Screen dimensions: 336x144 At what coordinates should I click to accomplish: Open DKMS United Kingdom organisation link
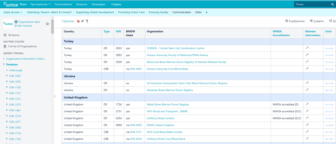point(160,125)
